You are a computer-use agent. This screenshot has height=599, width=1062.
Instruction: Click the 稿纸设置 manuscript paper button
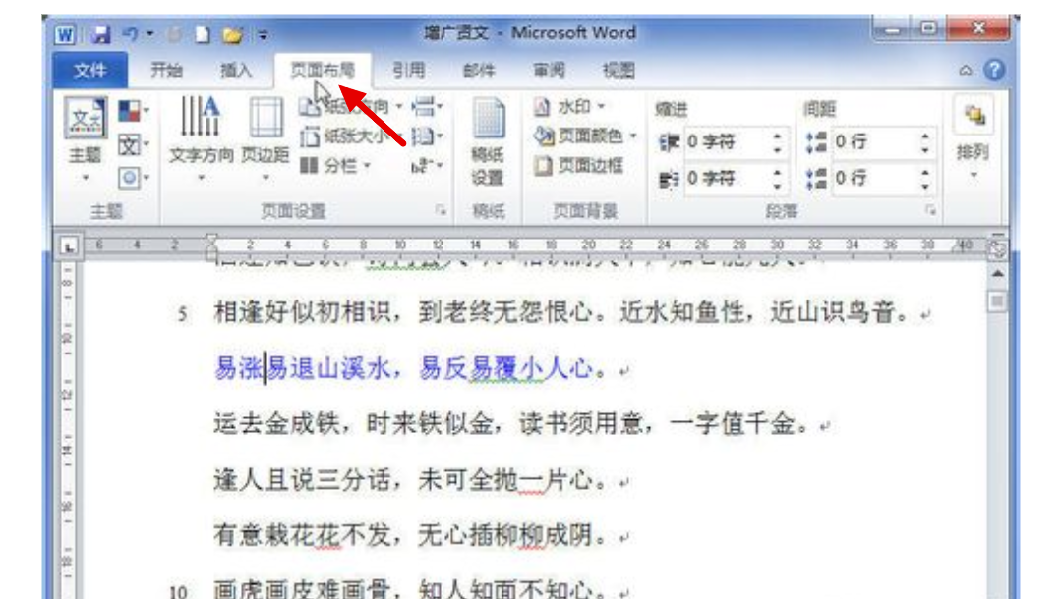click(x=488, y=142)
